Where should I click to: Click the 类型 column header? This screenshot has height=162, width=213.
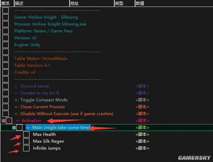[124, 3]
